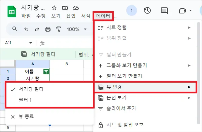Open the filter button in cell 이름
Viewport: 202px width, 132px height.
click(x=46, y=72)
